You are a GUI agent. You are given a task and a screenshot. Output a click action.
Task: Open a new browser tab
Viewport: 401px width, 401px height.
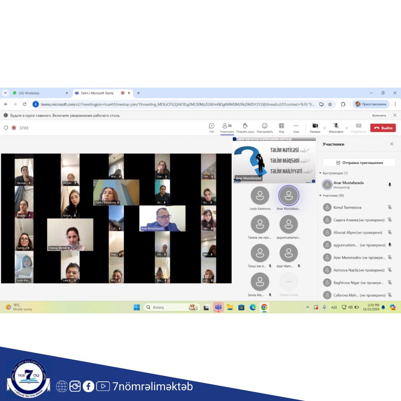[138, 93]
